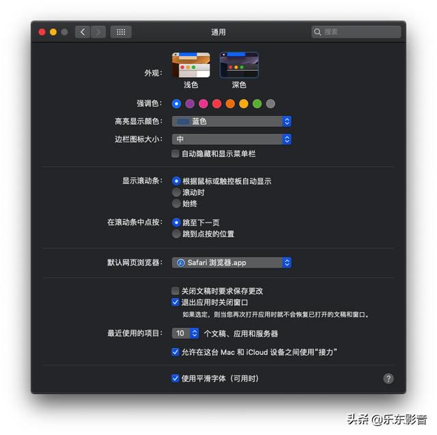Click the search magnifier icon

318,32
